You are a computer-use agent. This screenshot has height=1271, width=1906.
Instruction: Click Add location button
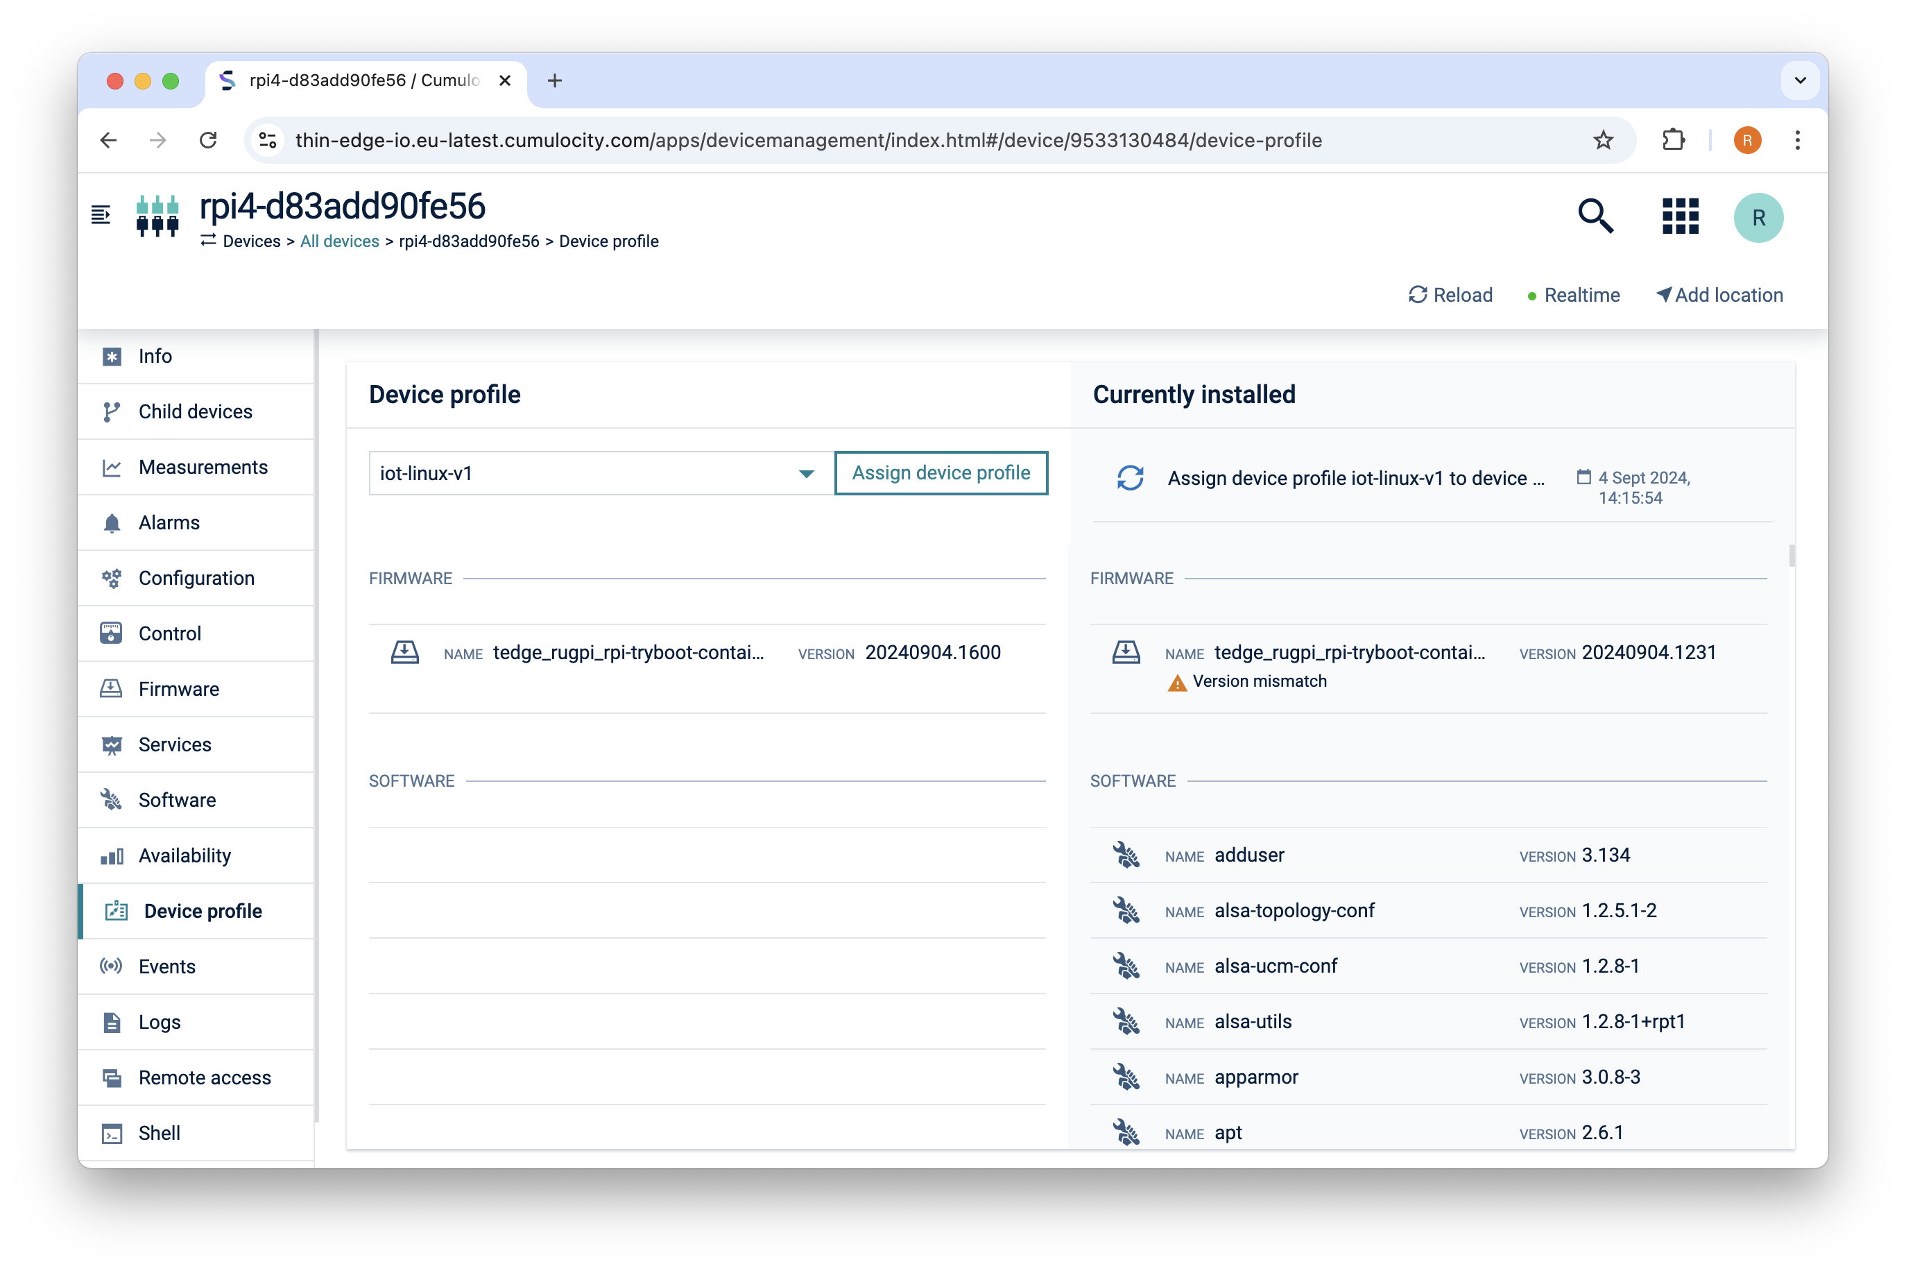click(x=1719, y=295)
